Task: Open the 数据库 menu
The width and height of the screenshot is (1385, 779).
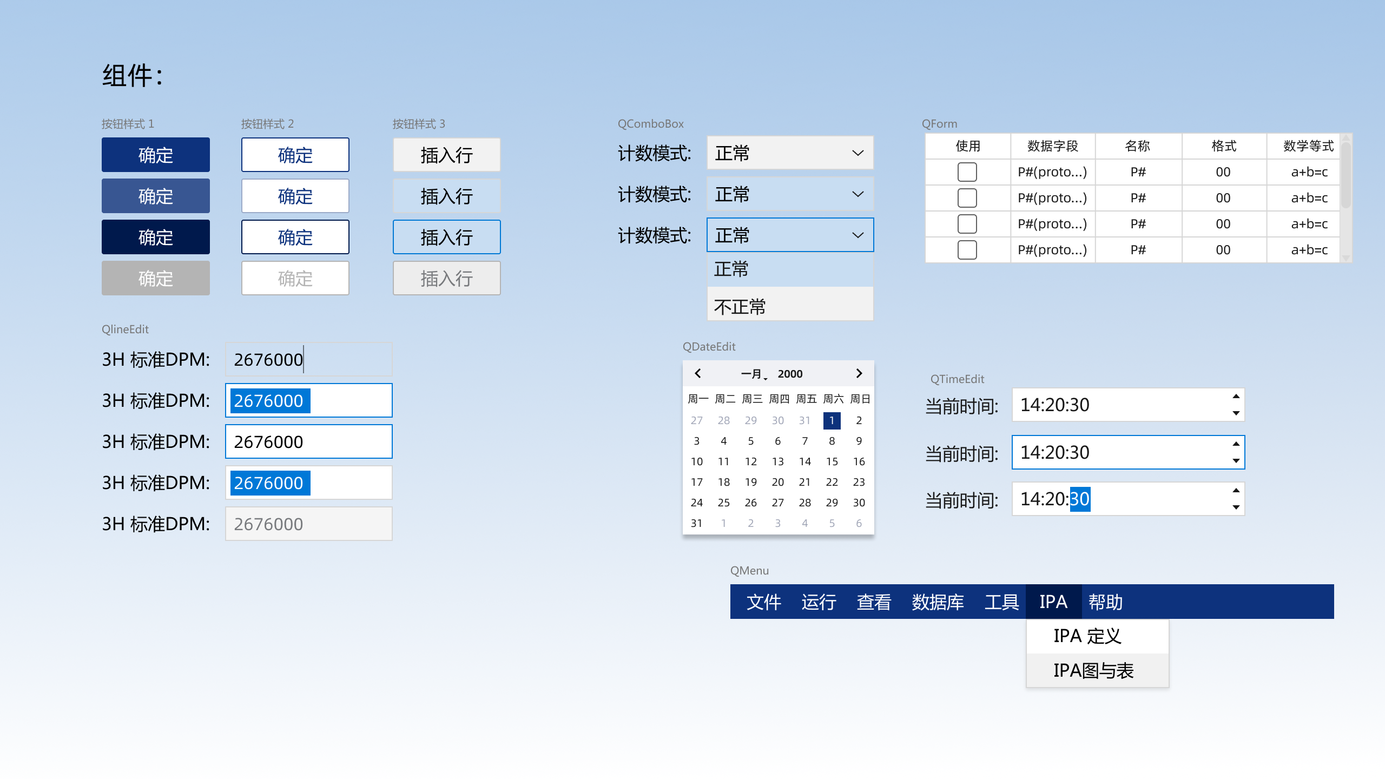Action: (937, 602)
